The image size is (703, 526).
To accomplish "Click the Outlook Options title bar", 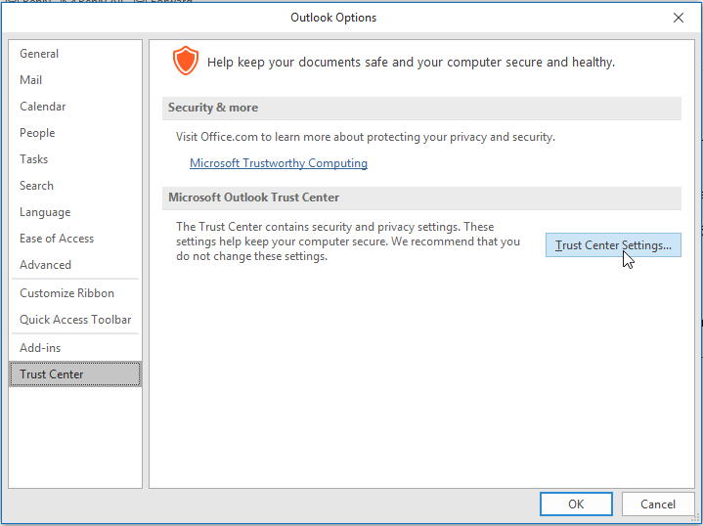I will (x=332, y=18).
